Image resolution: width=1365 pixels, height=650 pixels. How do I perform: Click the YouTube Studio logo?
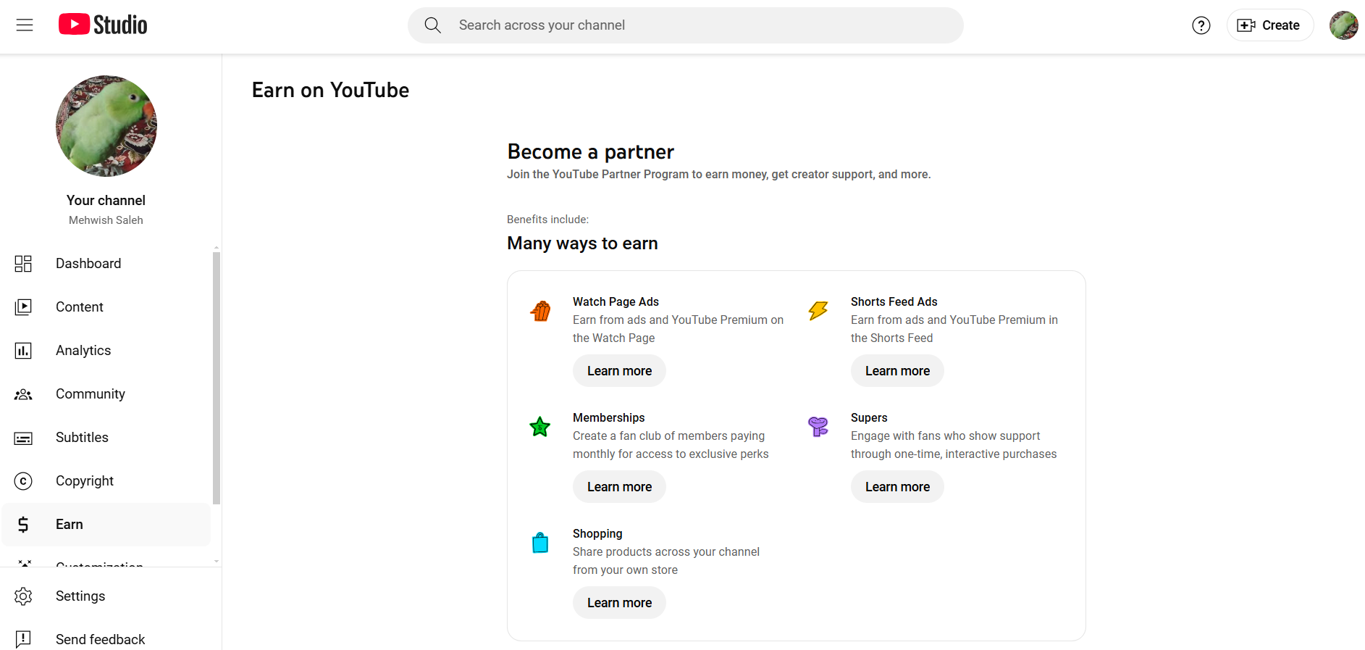103,25
